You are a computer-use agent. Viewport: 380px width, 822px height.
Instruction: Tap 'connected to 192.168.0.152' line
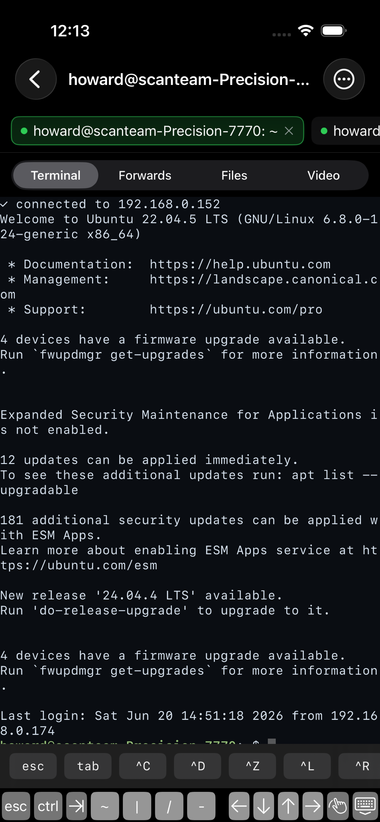(x=110, y=204)
